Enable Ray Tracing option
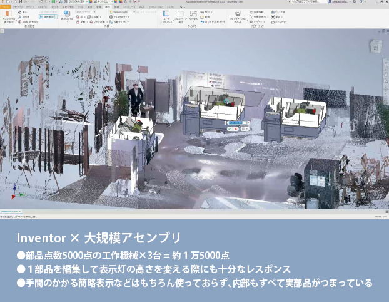The width and height of the screenshot is (389, 302). [147, 12]
